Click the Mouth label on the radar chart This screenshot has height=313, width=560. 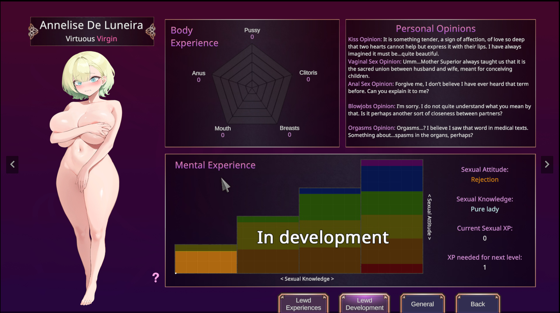coord(223,128)
